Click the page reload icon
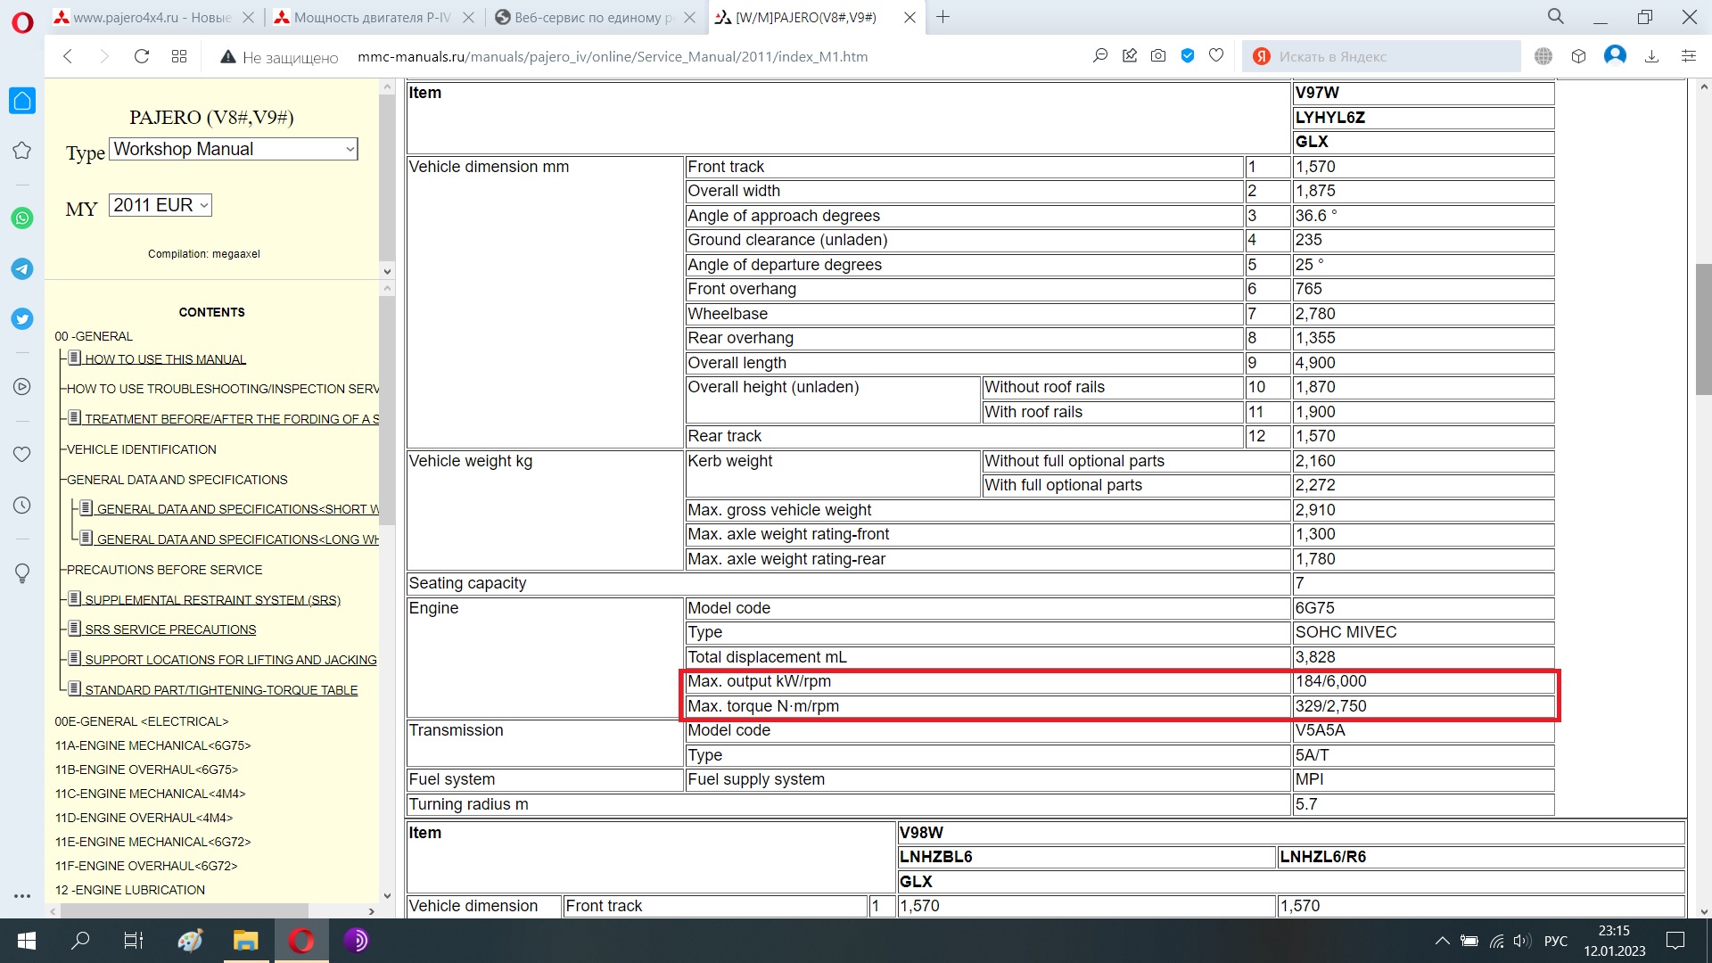 tap(141, 56)
